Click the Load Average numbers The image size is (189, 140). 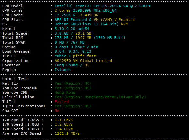coord(73,51)
